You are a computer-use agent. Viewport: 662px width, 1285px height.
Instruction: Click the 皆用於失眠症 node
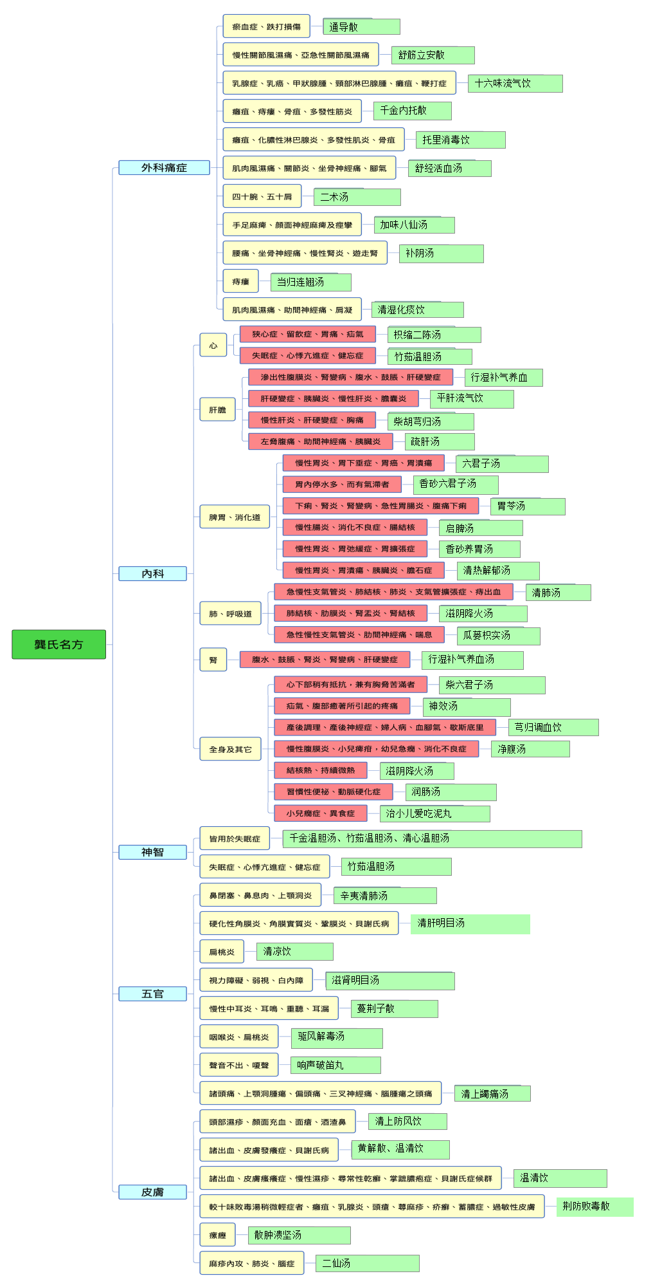coord(235,838)
